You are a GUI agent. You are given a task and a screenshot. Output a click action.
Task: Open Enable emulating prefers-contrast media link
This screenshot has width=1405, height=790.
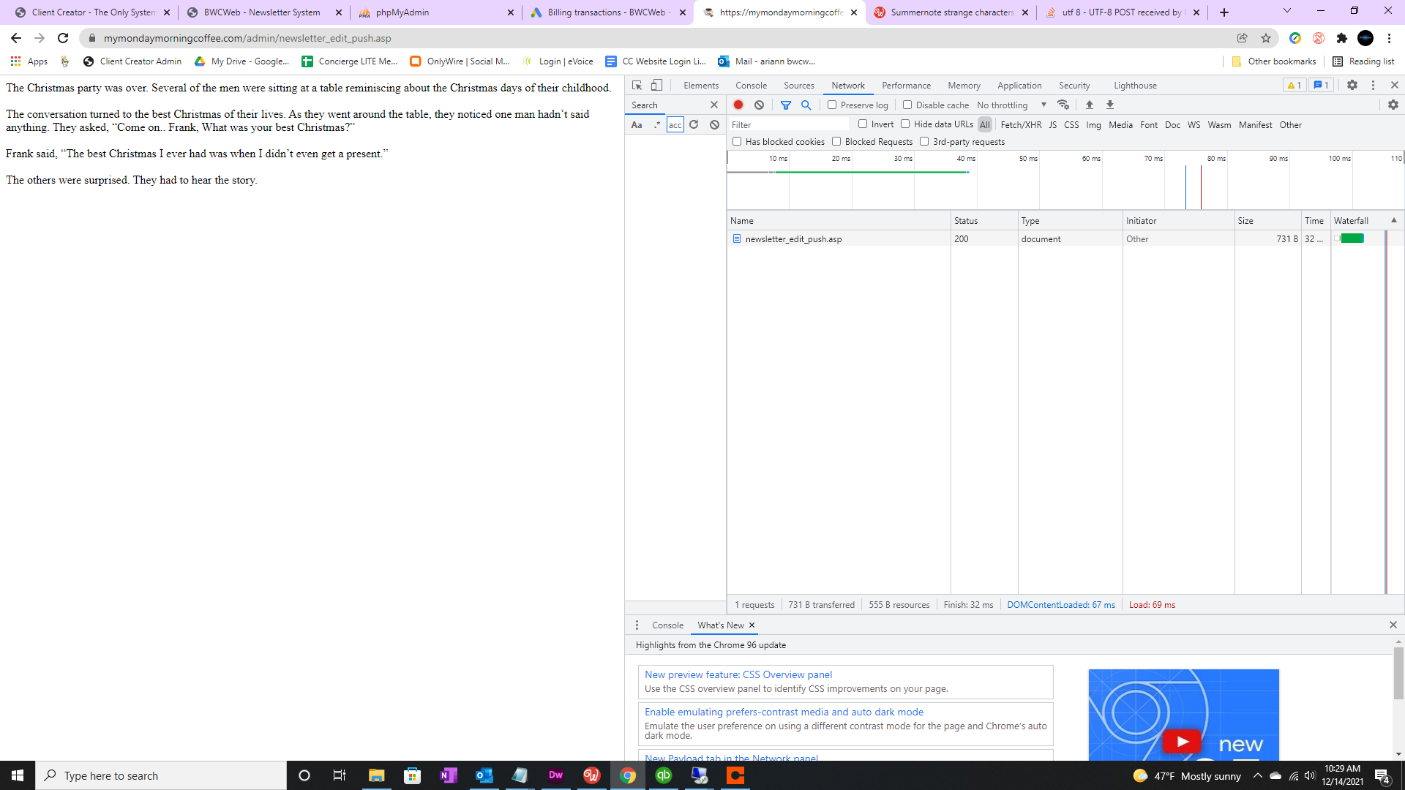(784, 712)
